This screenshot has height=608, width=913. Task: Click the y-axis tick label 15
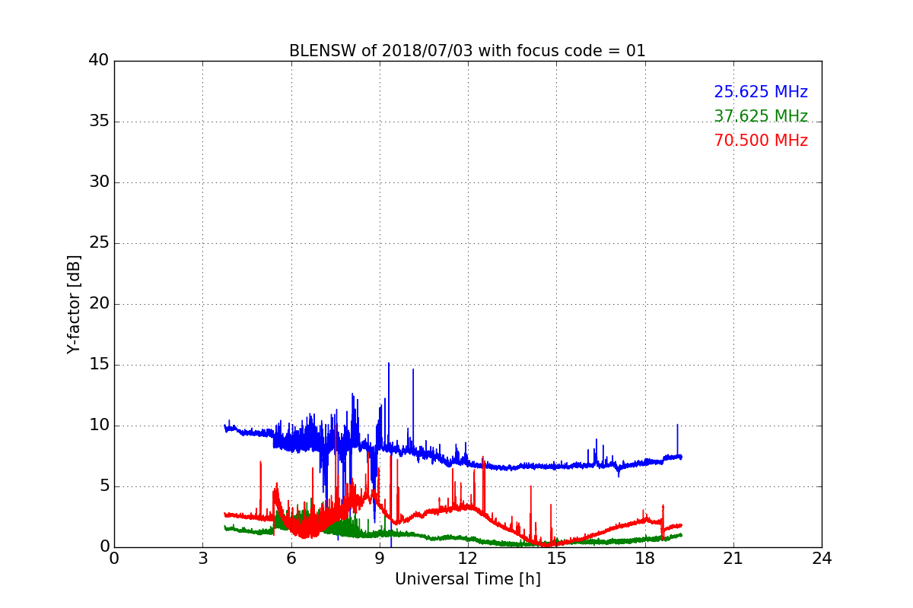(98, 365)
